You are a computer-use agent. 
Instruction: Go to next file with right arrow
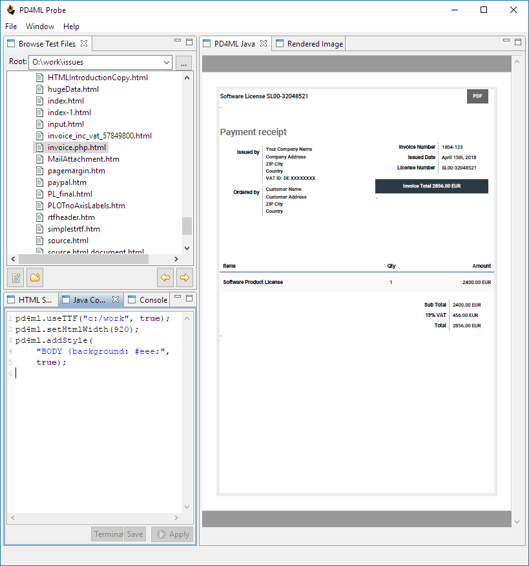pos(184,278)
